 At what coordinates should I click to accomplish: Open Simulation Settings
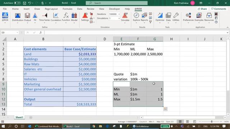point(85,17)
